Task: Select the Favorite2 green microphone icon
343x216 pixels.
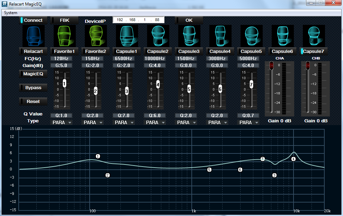Action: click(x=96, y=36)
